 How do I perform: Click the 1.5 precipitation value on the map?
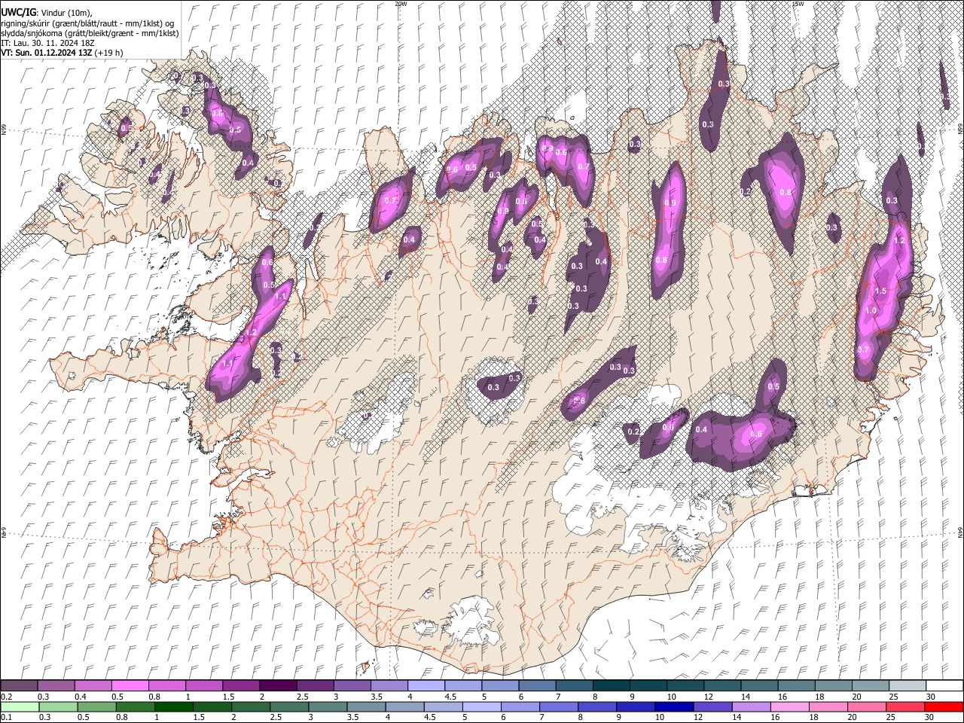tap(880, 291)
